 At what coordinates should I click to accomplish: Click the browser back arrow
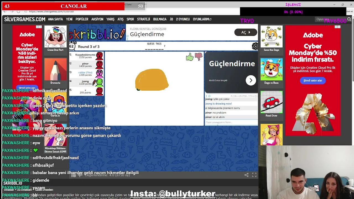click(x=5, y=12)
